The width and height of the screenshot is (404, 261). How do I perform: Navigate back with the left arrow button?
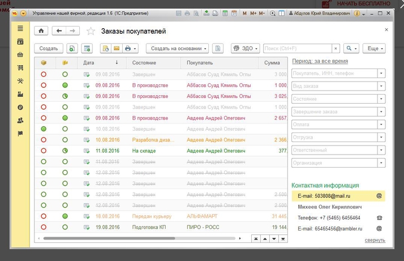pos(59,31)
